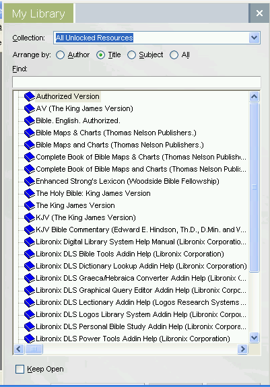Select Complete Book of Bible Maps and Charts text

tap(141, 169)
